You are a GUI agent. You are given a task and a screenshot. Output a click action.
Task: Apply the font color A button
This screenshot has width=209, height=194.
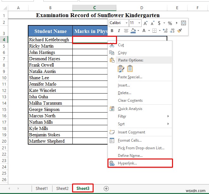pos(144,31)
